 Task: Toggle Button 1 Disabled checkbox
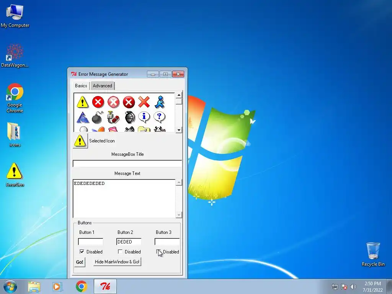tap(82, 252)
